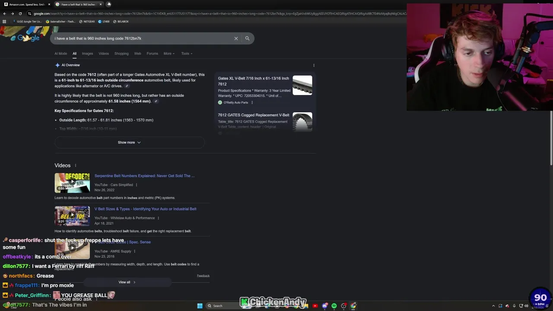
Task: Click the Feedback link
Action: click(x=203, y=276)
